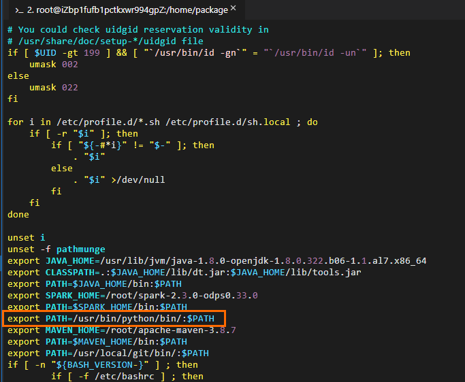
Task: Click the line 'export PATH=$SPARK_HOME/bin:$PATH'
Action: pos(97,307)
